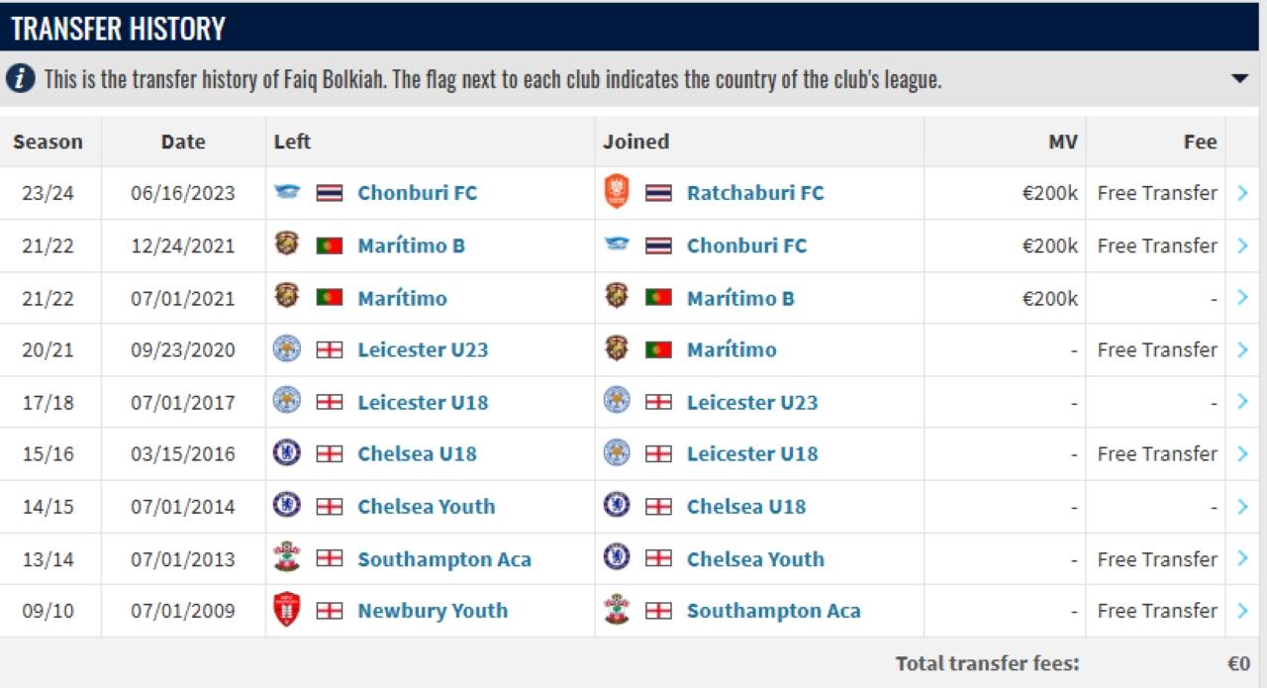Click Leicester U23 crest in 20/21 row
This screenshot has height=688, width=1267.
pos(287,349)
